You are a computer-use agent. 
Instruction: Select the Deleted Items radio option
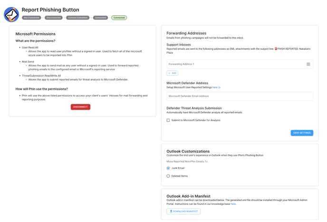168,176
